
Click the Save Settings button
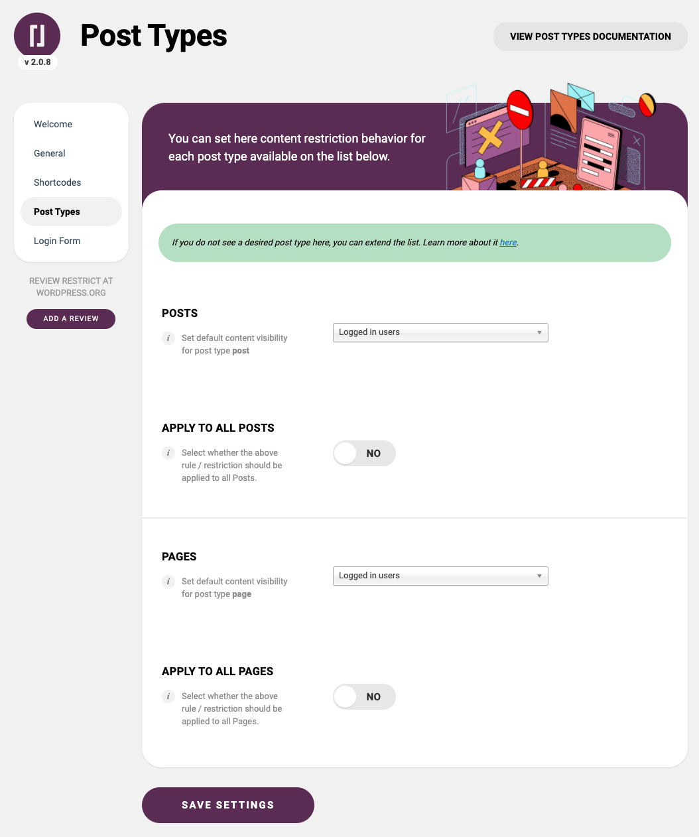pyautogui.click(x=228, y=805)
